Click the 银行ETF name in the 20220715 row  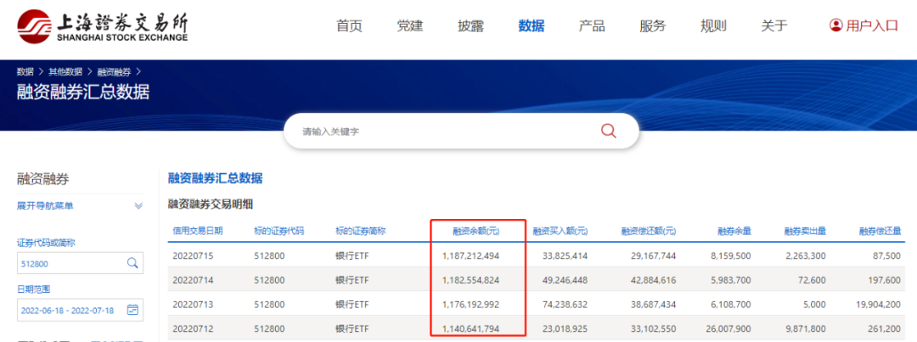coord(351,255)
